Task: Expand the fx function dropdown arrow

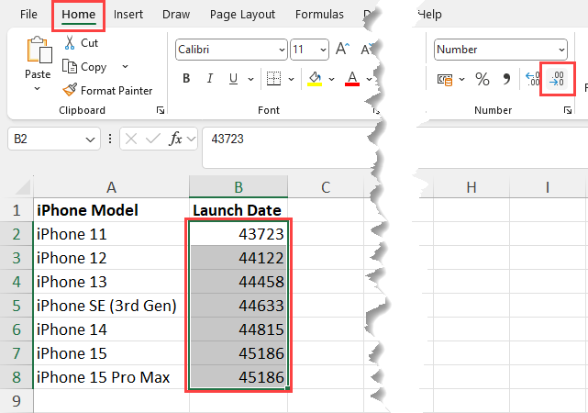Action: click(191, 140)
